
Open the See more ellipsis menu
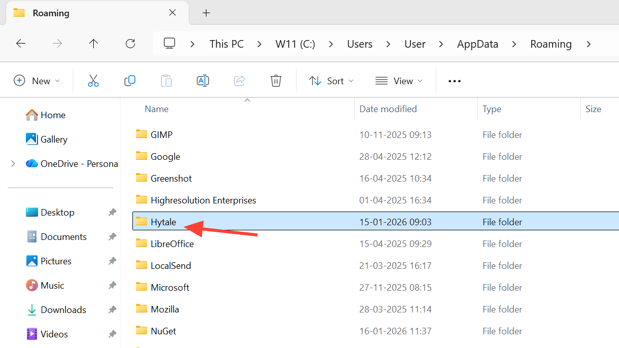455,81
